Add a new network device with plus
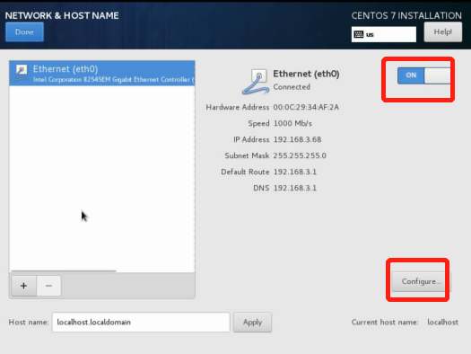The height and width of the screenshot is (354, 471). (x=23, y=286)
